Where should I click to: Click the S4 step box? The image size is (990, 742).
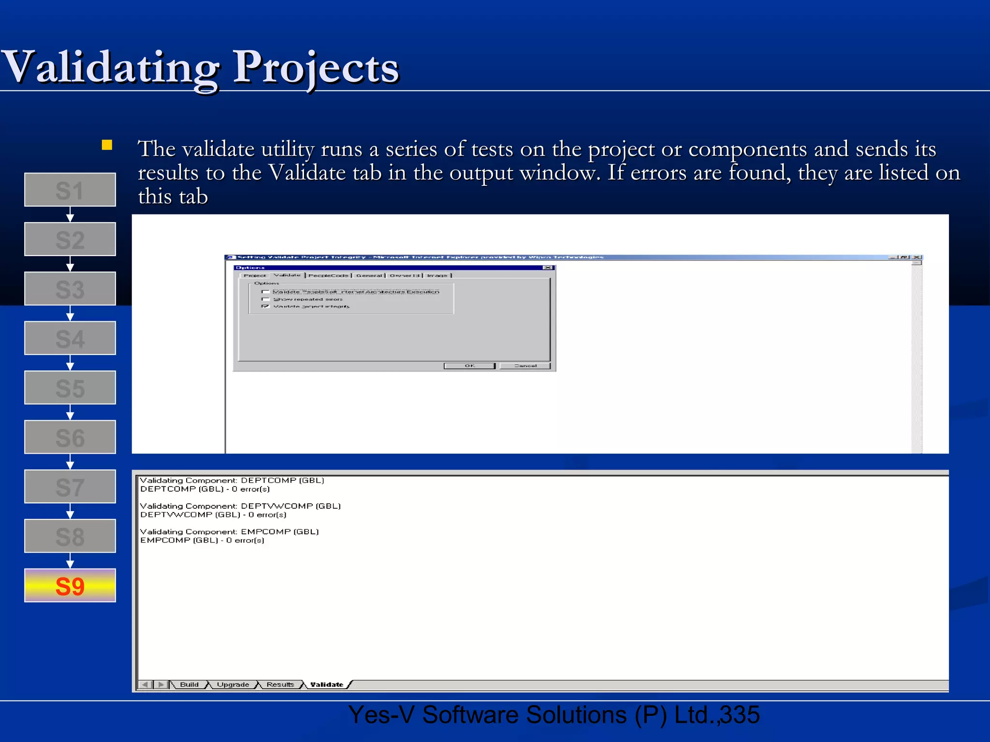pyautogui.click(x=70, y=338)
